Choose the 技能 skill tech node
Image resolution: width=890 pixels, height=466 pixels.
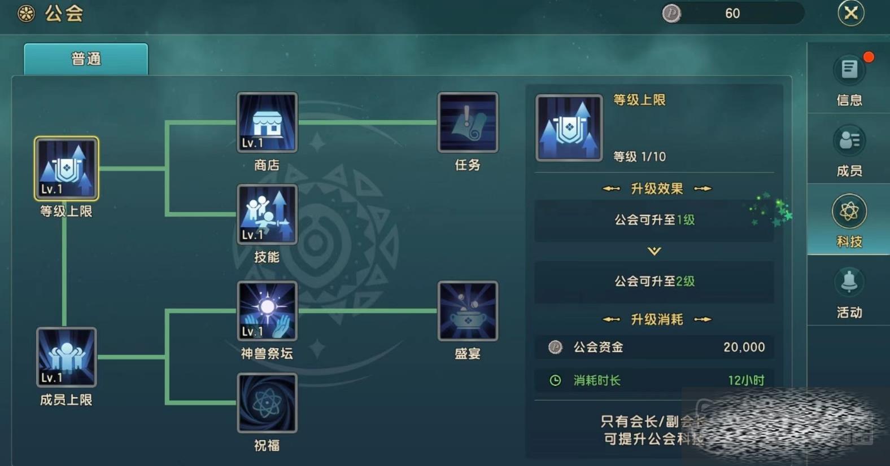[267, 214]
